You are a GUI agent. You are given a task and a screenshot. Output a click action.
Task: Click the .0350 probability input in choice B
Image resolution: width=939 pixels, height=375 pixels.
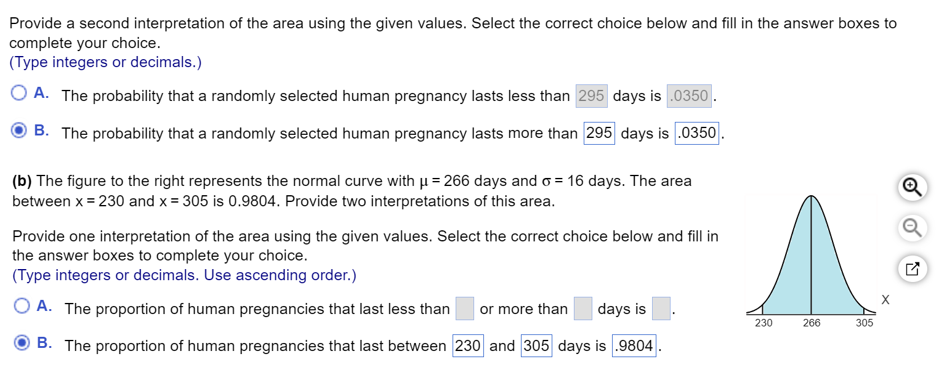(696, 133)
